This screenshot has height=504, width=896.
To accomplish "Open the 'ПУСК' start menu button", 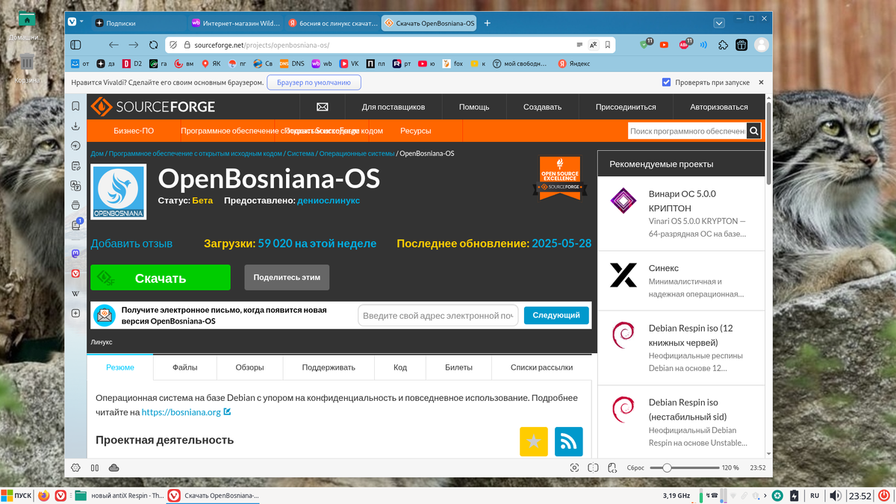I will click(x=16, y=496).
